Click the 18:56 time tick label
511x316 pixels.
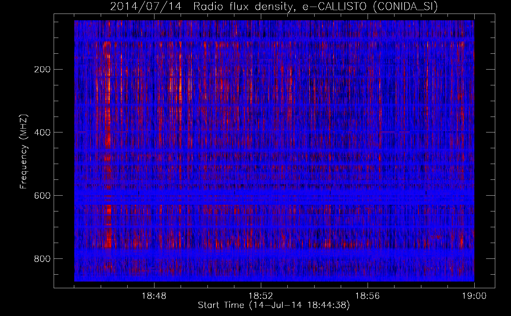(367, 296)
